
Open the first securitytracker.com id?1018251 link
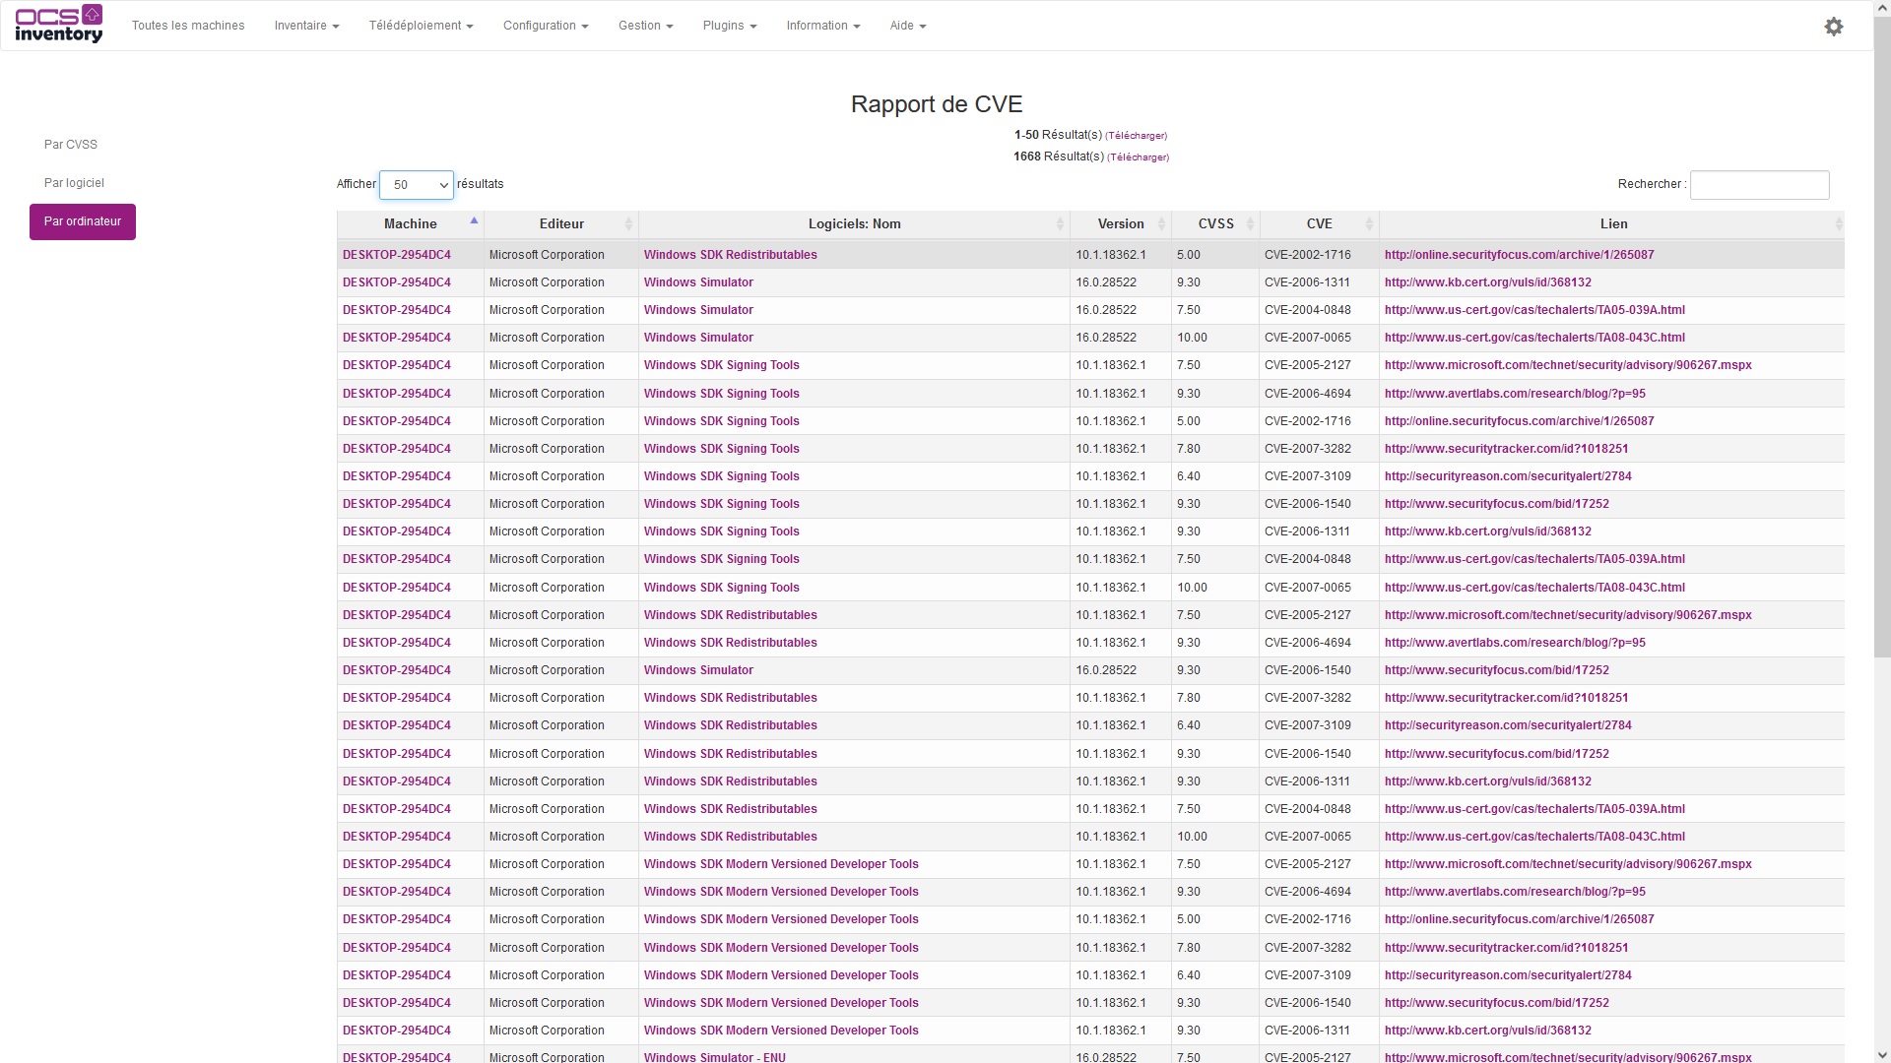click(x=1506, y=449)
